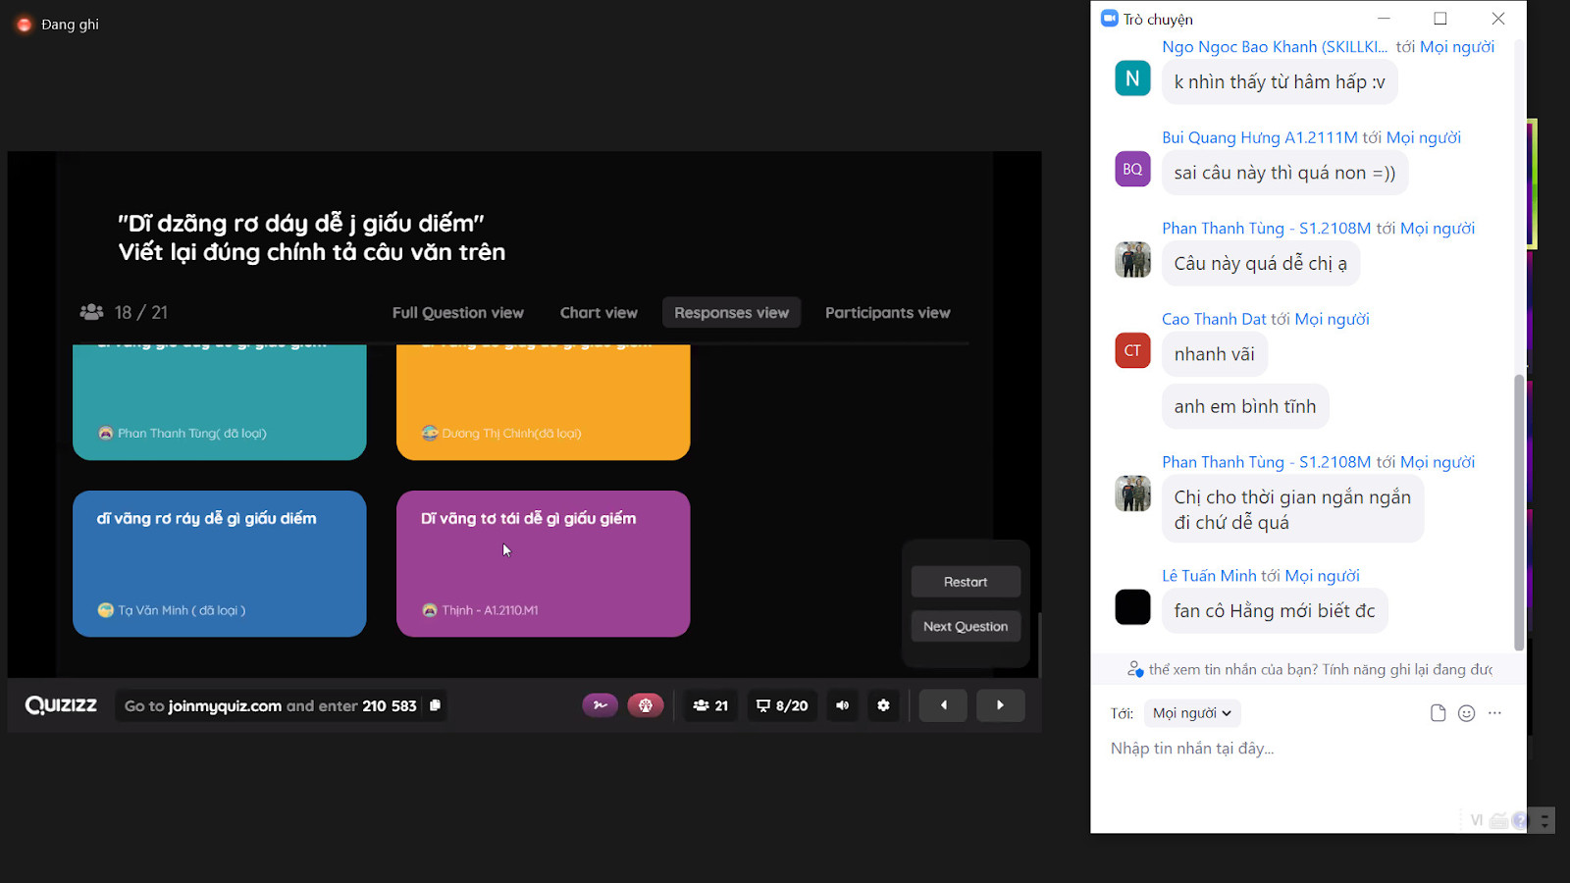Click the on-screen keyboard icon
Viewport: 1570px width, 883px height.
tap(1498, 821)
